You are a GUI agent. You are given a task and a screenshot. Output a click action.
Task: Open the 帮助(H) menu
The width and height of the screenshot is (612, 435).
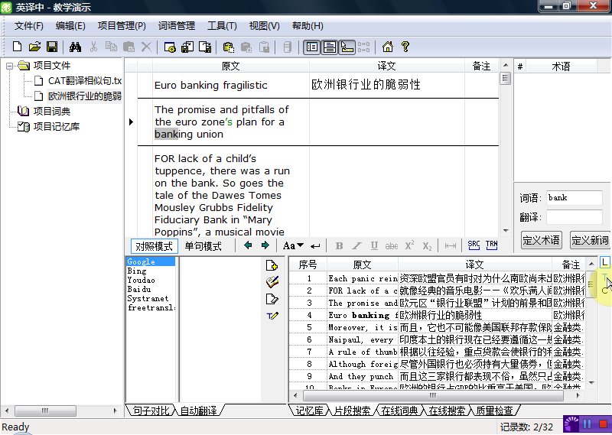[308, 26]
